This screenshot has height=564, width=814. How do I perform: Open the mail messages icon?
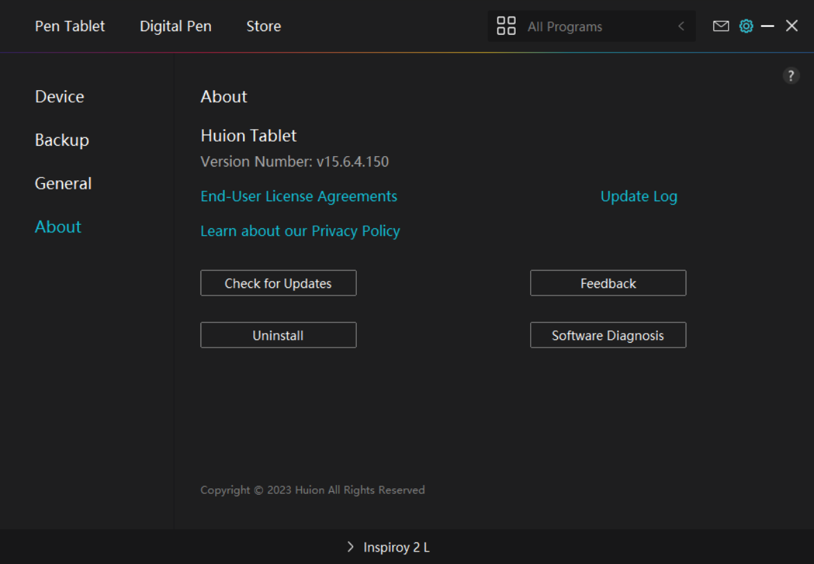click(721, 26)
